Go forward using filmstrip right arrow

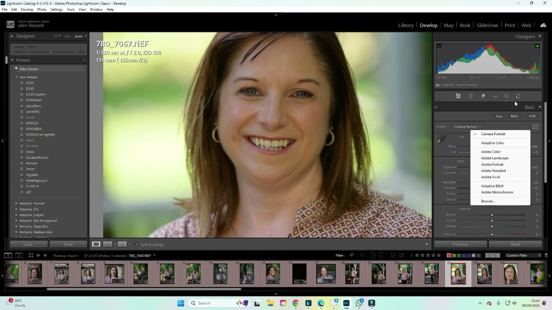click(45, 256)
